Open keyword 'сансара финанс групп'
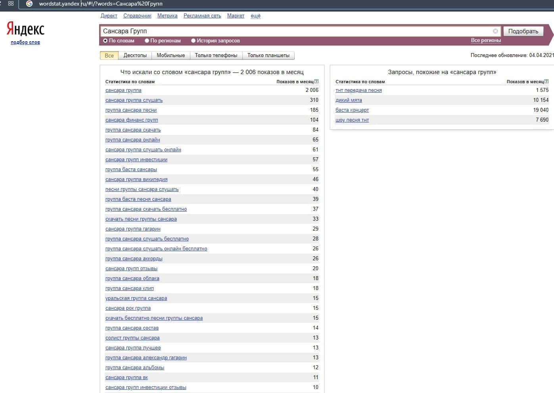 (132, 120)
